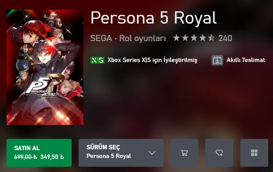Click the discounted 349,50 ₺ price
Viewport: 273px width, 172px height.
[52, 157]
